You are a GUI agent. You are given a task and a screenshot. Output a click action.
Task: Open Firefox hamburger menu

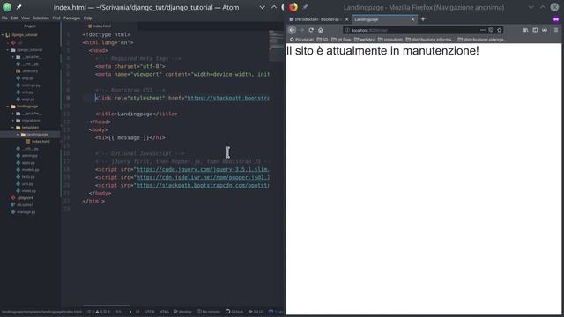point(556,30)
